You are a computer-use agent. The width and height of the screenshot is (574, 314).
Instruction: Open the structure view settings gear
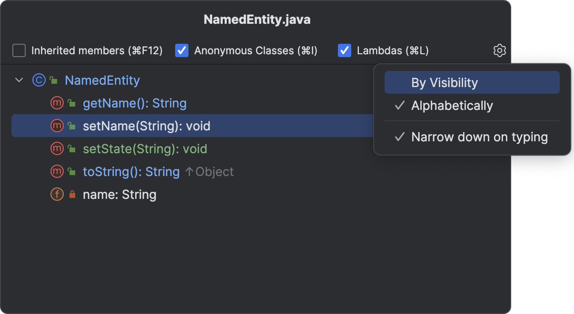click(x=499, y=50)
